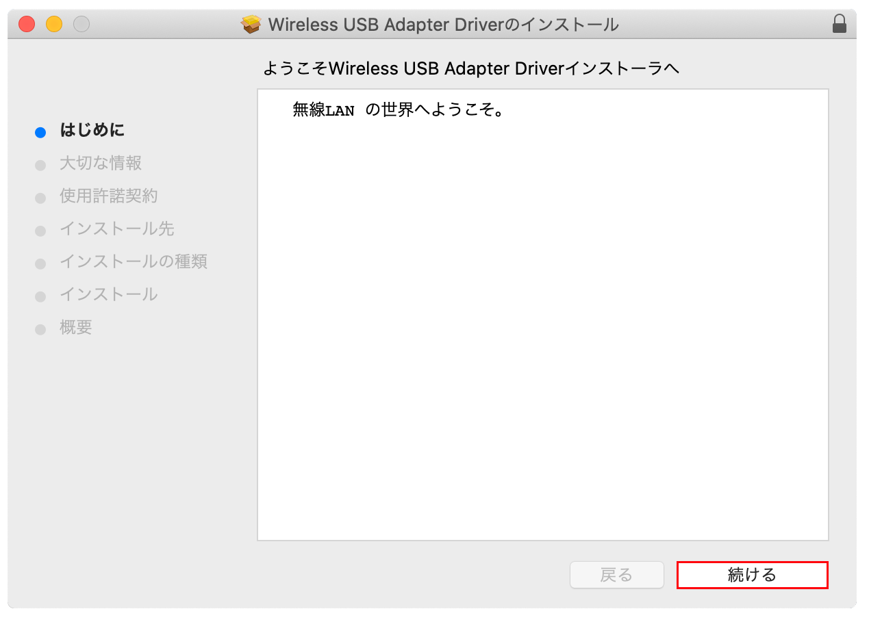Select the インストール先 step
Image resolution: width=869 pixels, height=622 pixels.
117,229
